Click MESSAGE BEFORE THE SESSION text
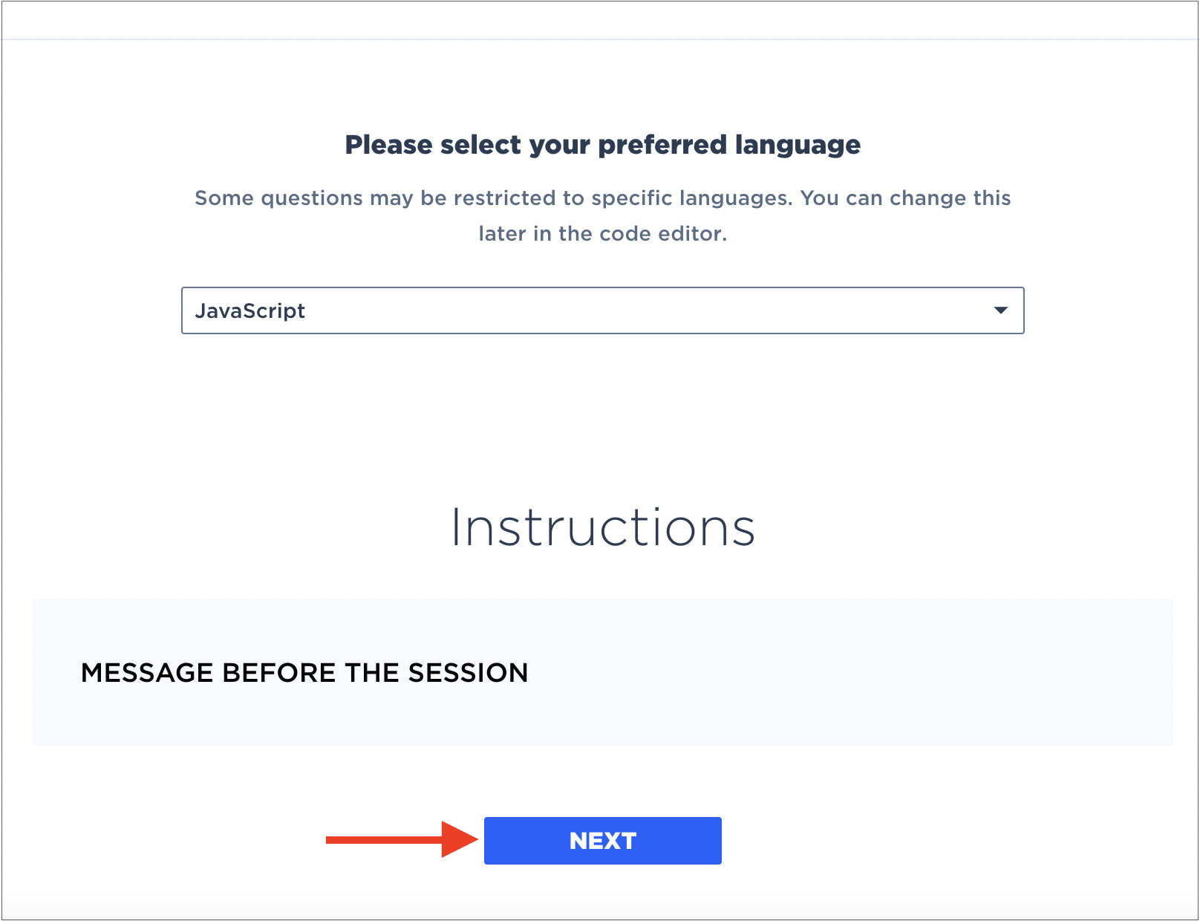This screenshot has width=1200, height=921. coord(304,672)
